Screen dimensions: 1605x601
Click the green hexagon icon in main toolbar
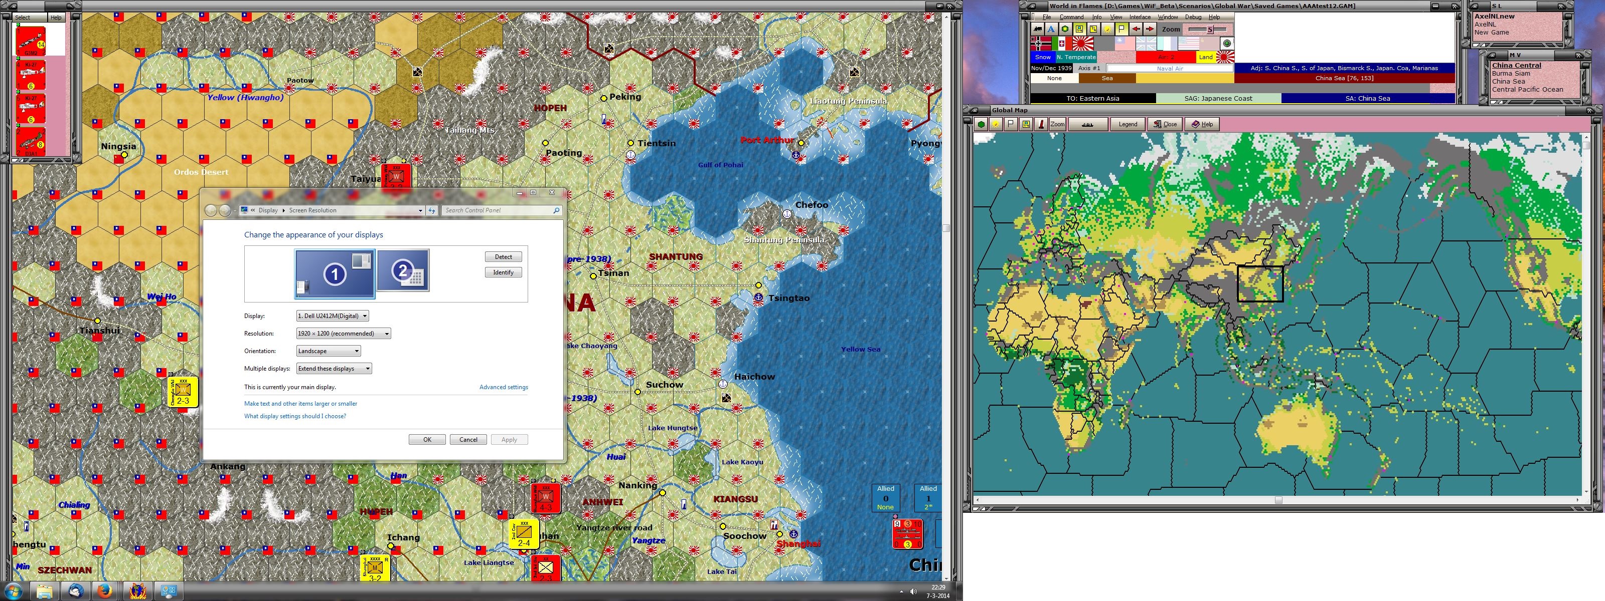click(x=1065, y=29)
